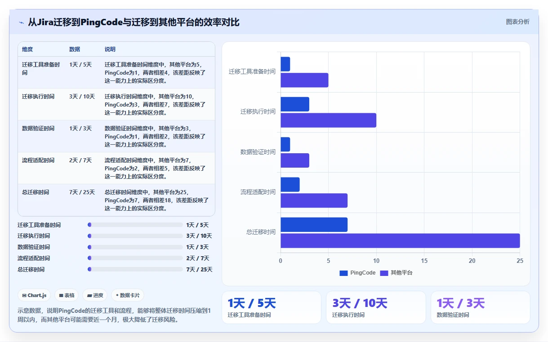Open the '3天 / 10天' 迁移执行时间 card
Screen dimensions: 548x342
coord(376,307)
